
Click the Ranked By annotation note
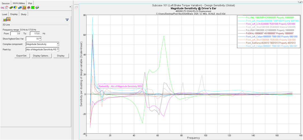pyautogui.click(x=121, y=86)
